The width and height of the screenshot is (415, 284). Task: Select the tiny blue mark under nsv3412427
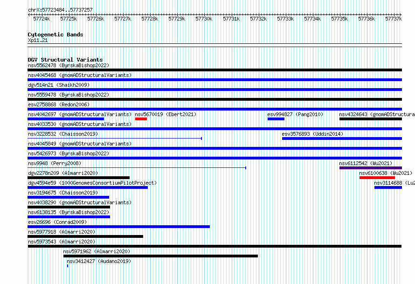68,266
